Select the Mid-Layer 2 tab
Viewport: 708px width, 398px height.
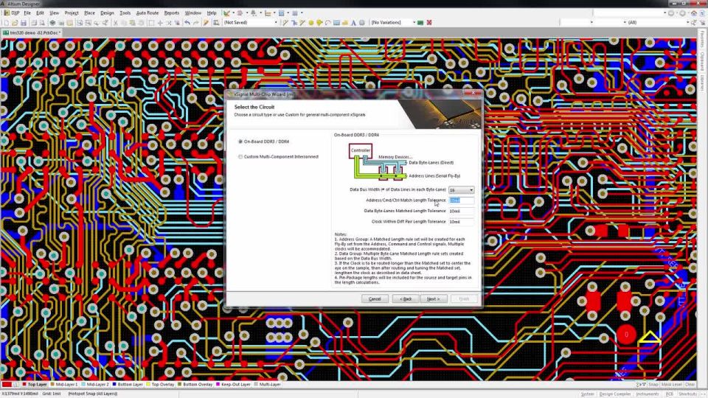pyautogui.click(x=95, y=385)
